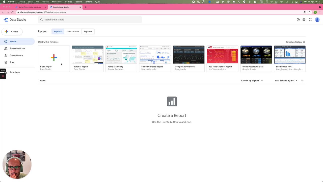Reload the page with the refresh icon
Screen dimensions: 323x182
[x=12, y=12]
